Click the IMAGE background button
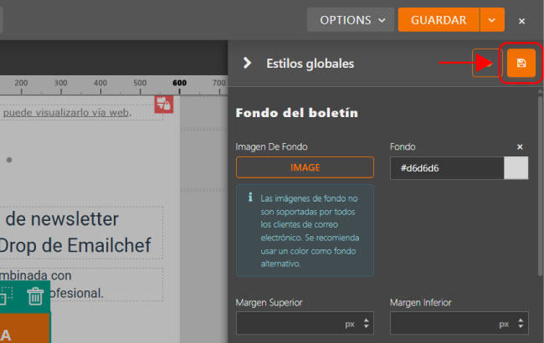The height and width of the screenshot is (343, 544). [x=305, y=167]
